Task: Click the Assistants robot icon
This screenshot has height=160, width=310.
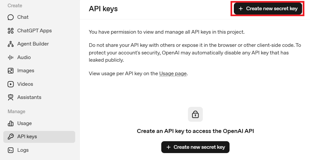Action: [x=11, y=97]
